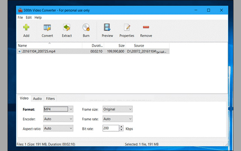The image size is (241, 151).
Task: Increase bit rate with up arrow
Action: [121, 127]
